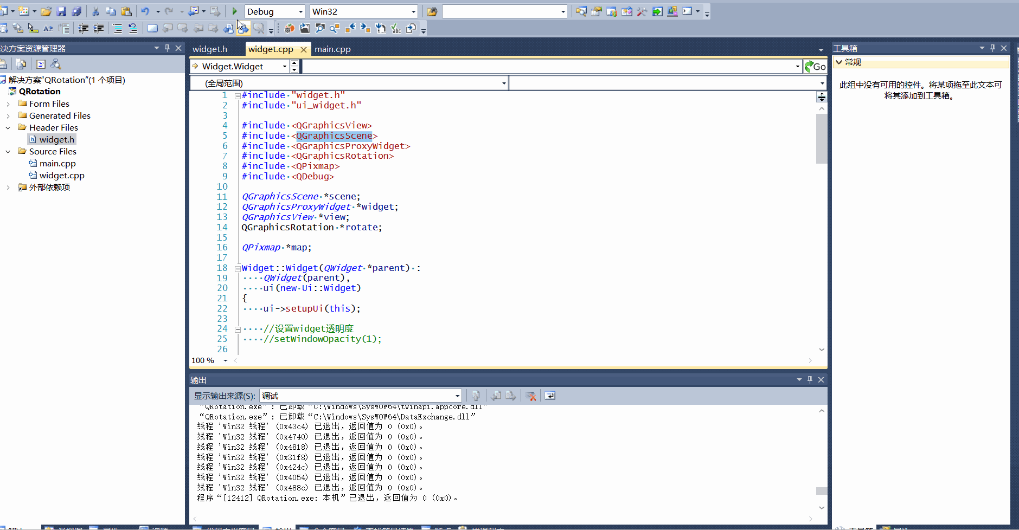Click the highlighted next bookmark icon
The image size is (1019, 530).
coord(243,28)
